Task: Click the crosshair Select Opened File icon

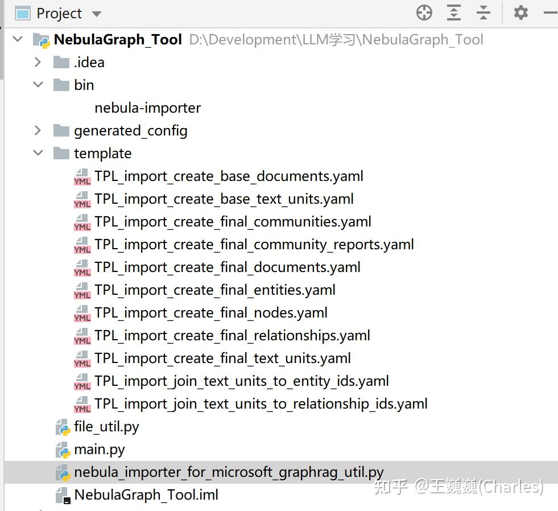Action: pyautogui.click(x=424, y=12)
